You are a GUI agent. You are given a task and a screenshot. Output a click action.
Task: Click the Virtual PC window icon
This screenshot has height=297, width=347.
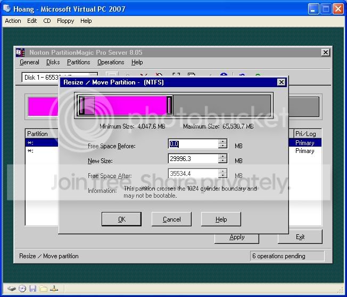click(x=7, y=9)
